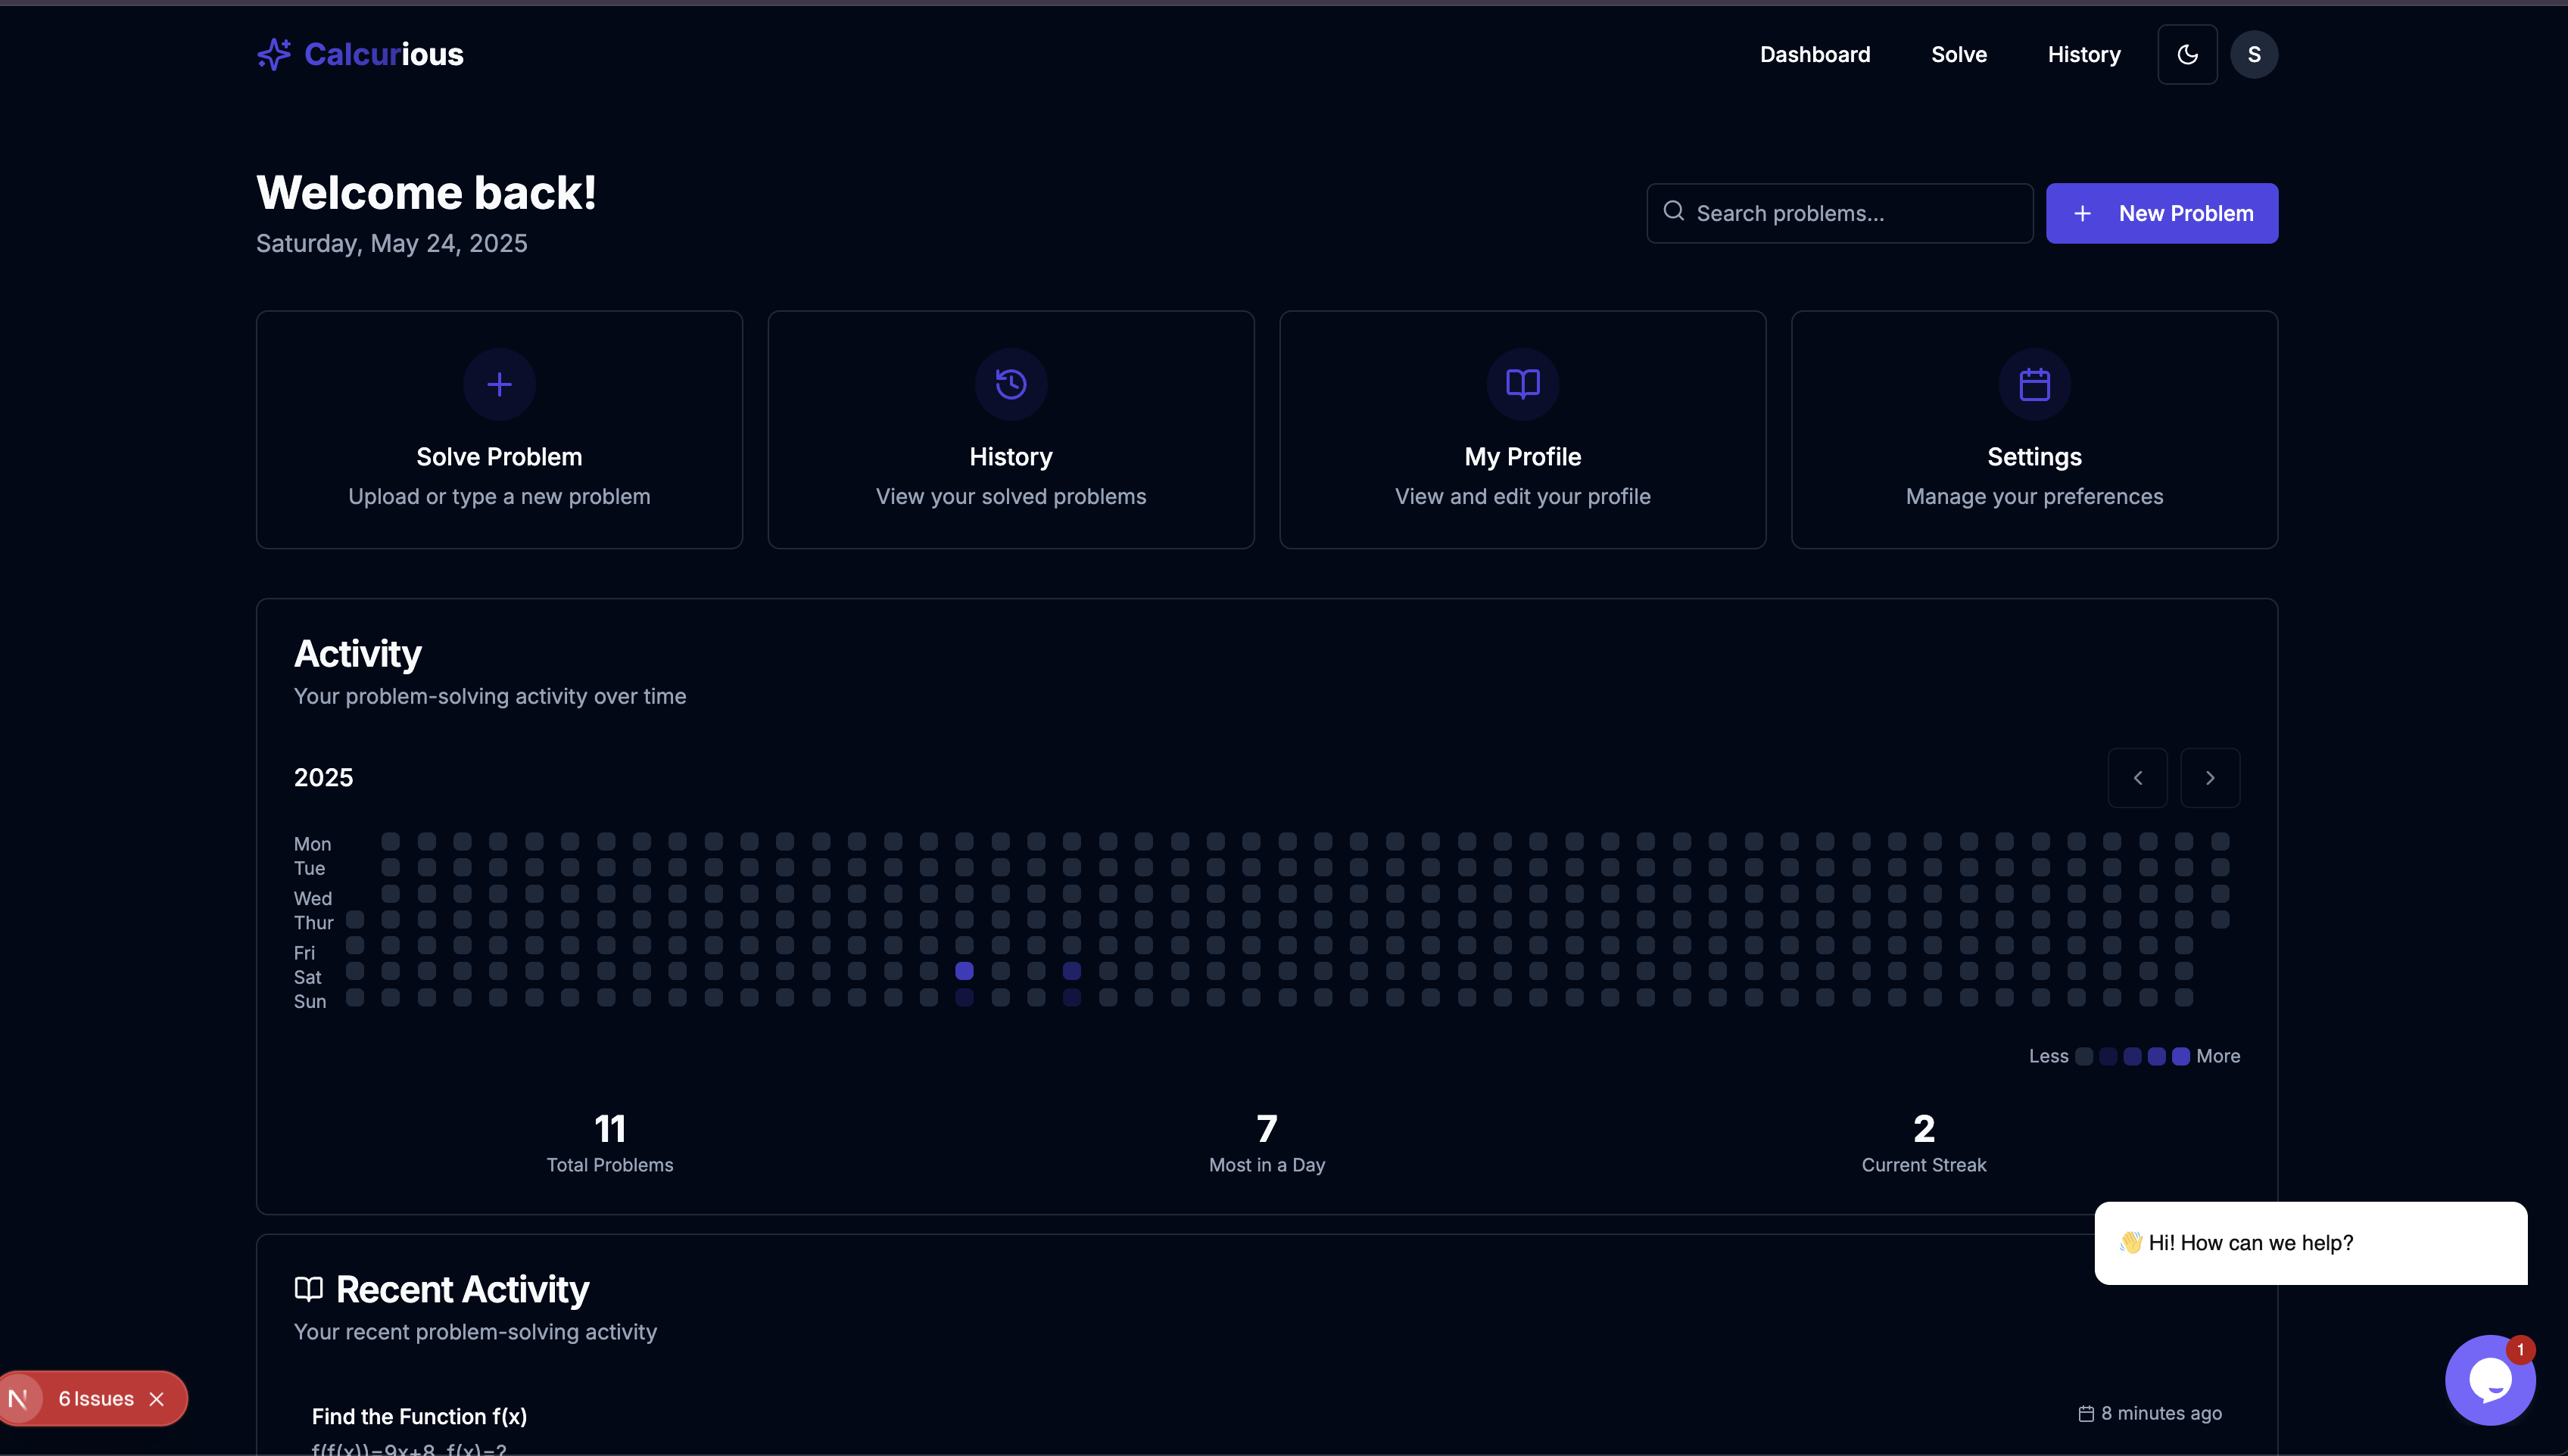2568x1456 pixels.
Task: Open the chat bubble support widget
Action: point(2489,1380)
